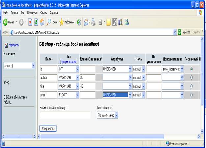Image resolution: width=206 pixels, height=148 pixels.
Task: Refresh the page with green arrows icon
Action: [x=36, y=22]
